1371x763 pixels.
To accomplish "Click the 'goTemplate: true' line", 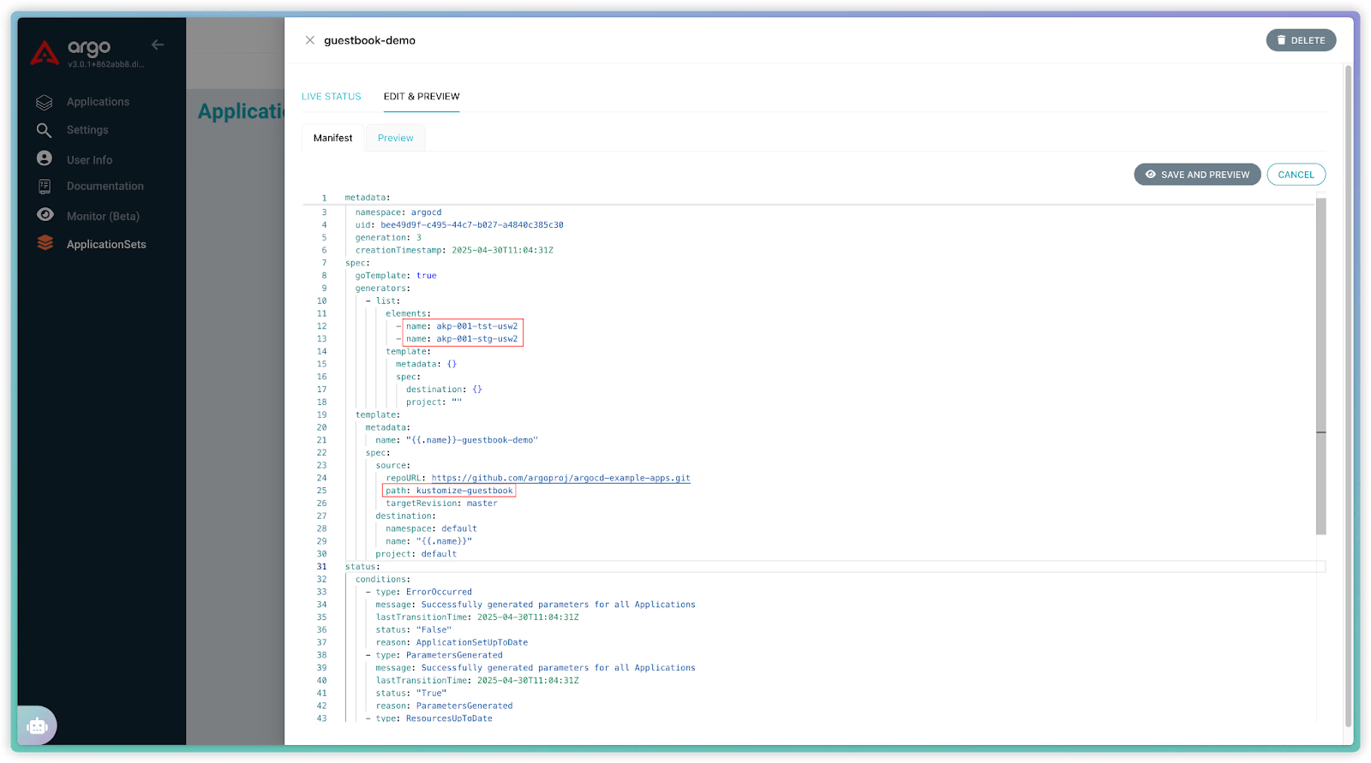I will 396,276.
